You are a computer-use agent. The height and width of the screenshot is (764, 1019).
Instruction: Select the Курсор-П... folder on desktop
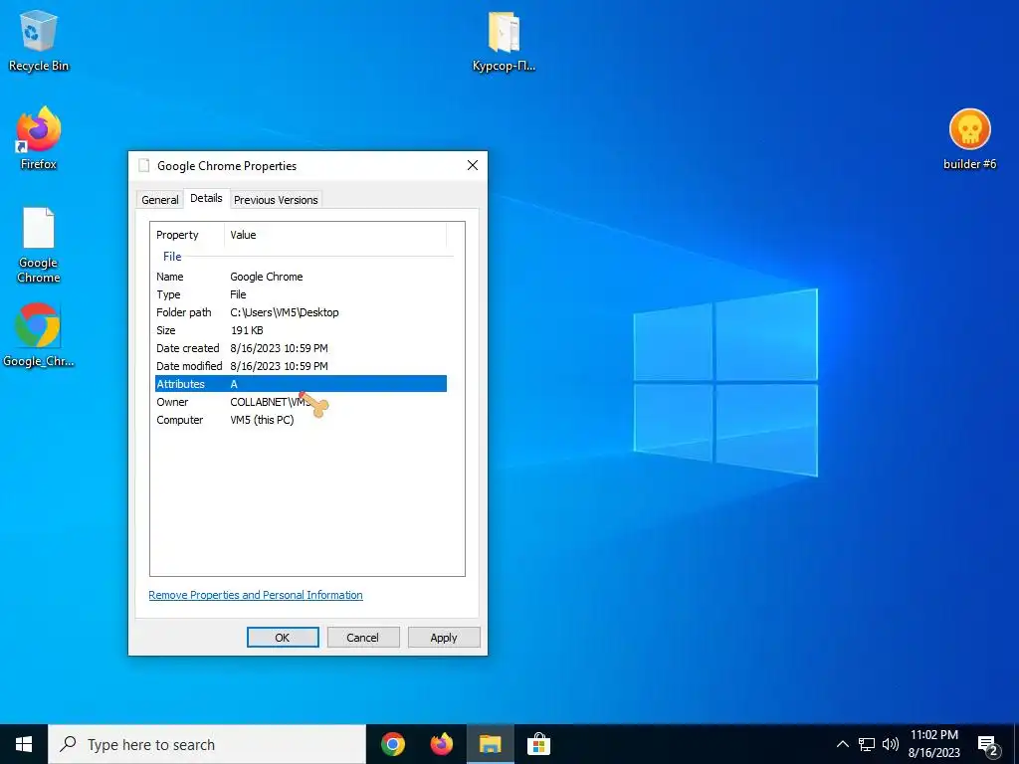(x=504, y=41)
